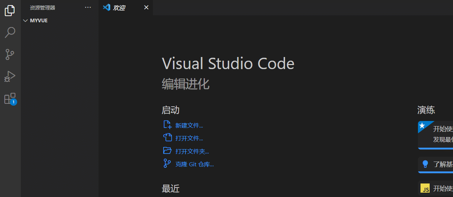The height and width of the screenshot is (197, 453).
Task: Click the folder icon beside 打开文件夹
Action: [167, 151]
